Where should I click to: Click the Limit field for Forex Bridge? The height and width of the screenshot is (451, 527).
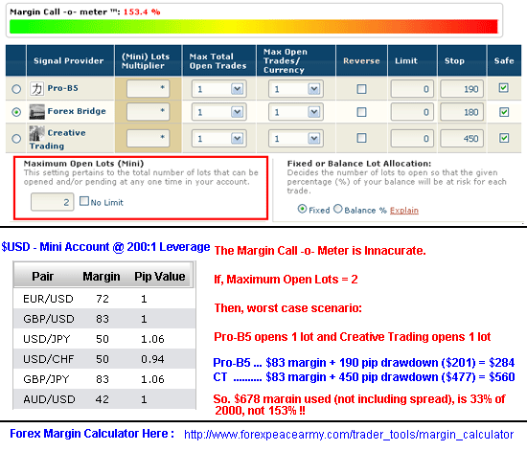pos(412,112)
